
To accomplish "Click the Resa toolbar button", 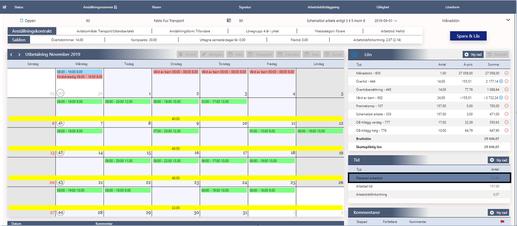I will coord(312,54).
